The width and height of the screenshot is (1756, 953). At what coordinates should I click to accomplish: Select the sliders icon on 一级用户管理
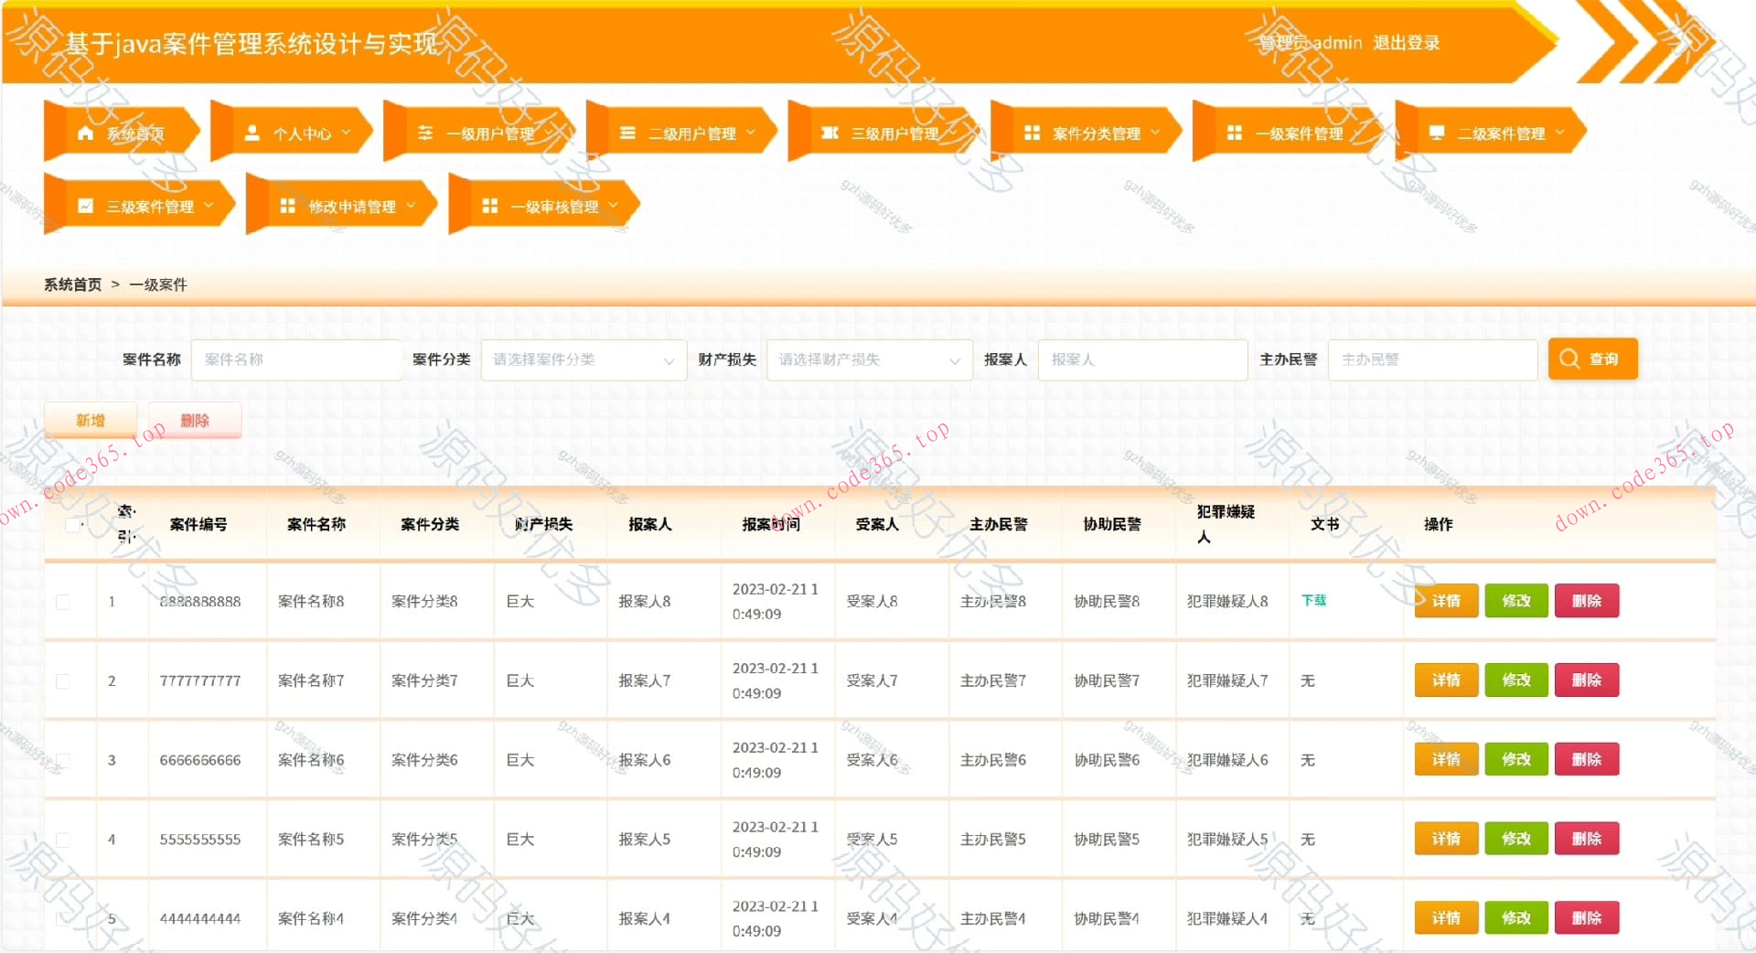[x=424, y=131]
